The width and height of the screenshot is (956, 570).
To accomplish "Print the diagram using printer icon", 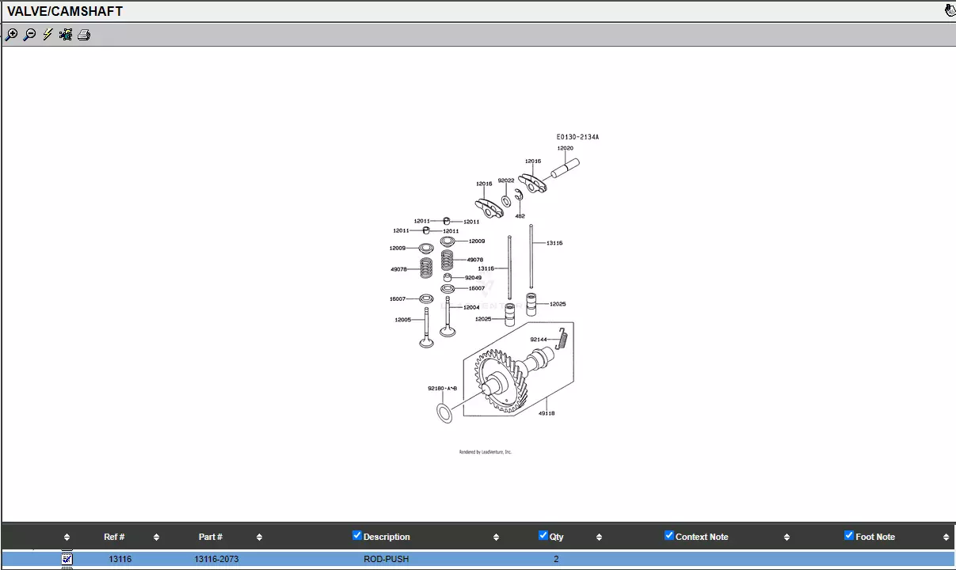I will click(x=84, y=35).
